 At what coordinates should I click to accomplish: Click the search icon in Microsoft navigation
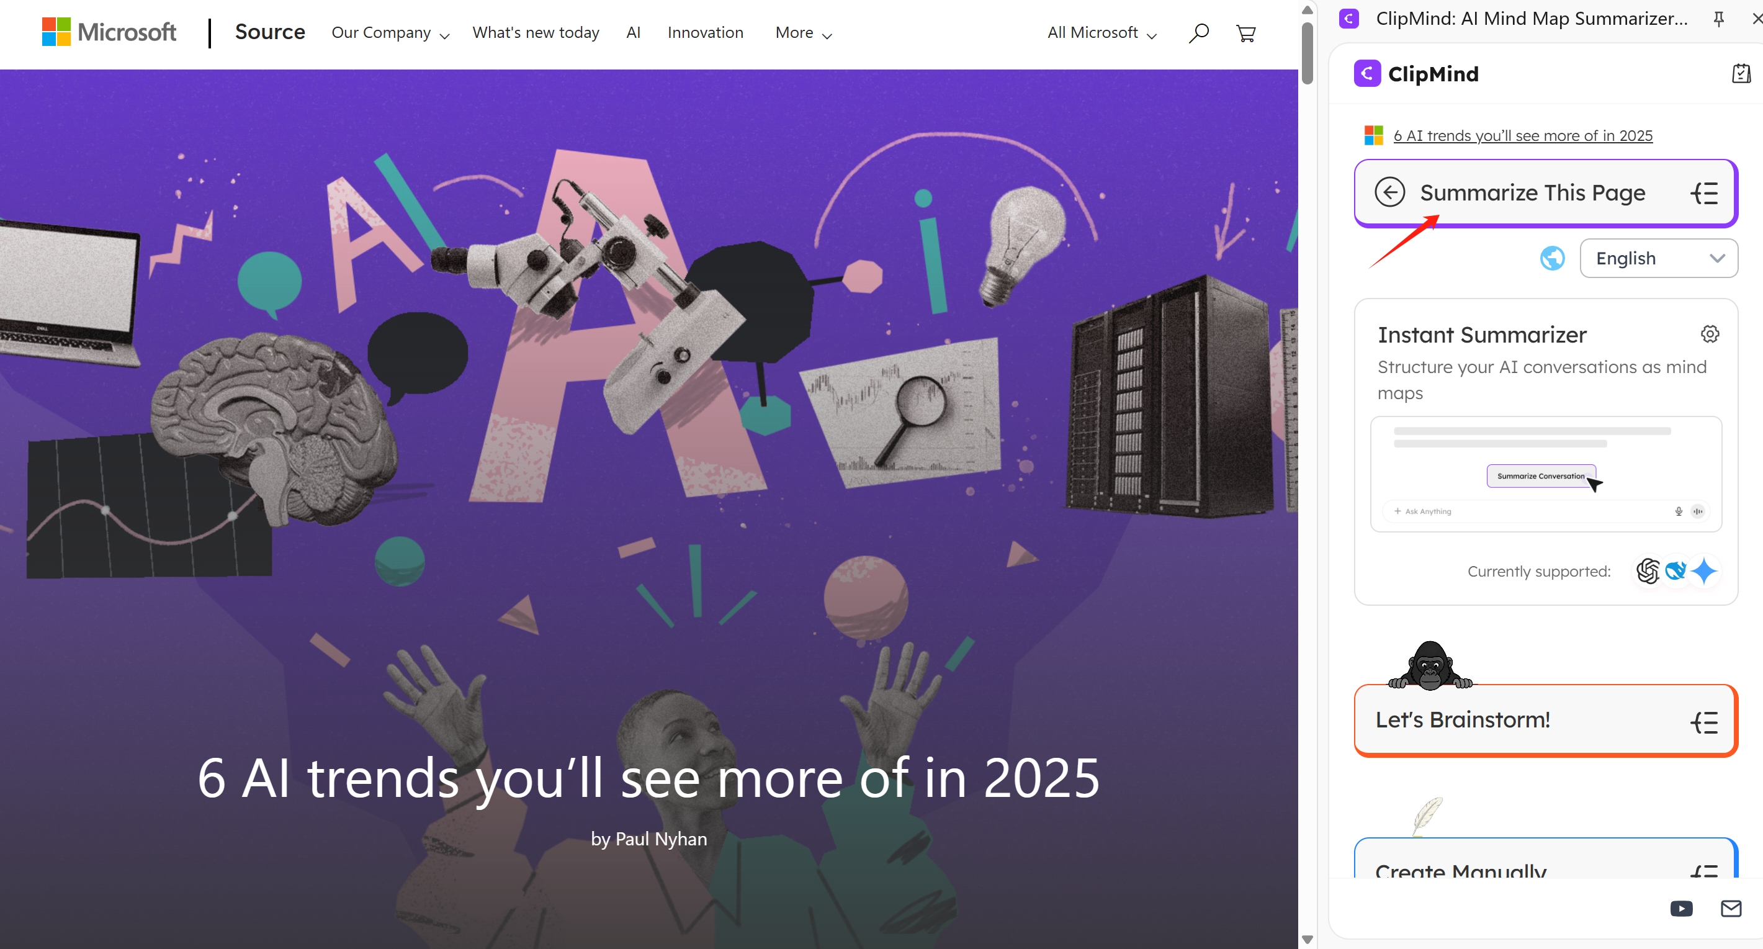[x=1198, y=32]
